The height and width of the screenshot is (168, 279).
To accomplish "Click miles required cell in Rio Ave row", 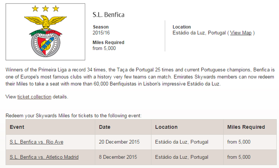I will click(239, 142).
